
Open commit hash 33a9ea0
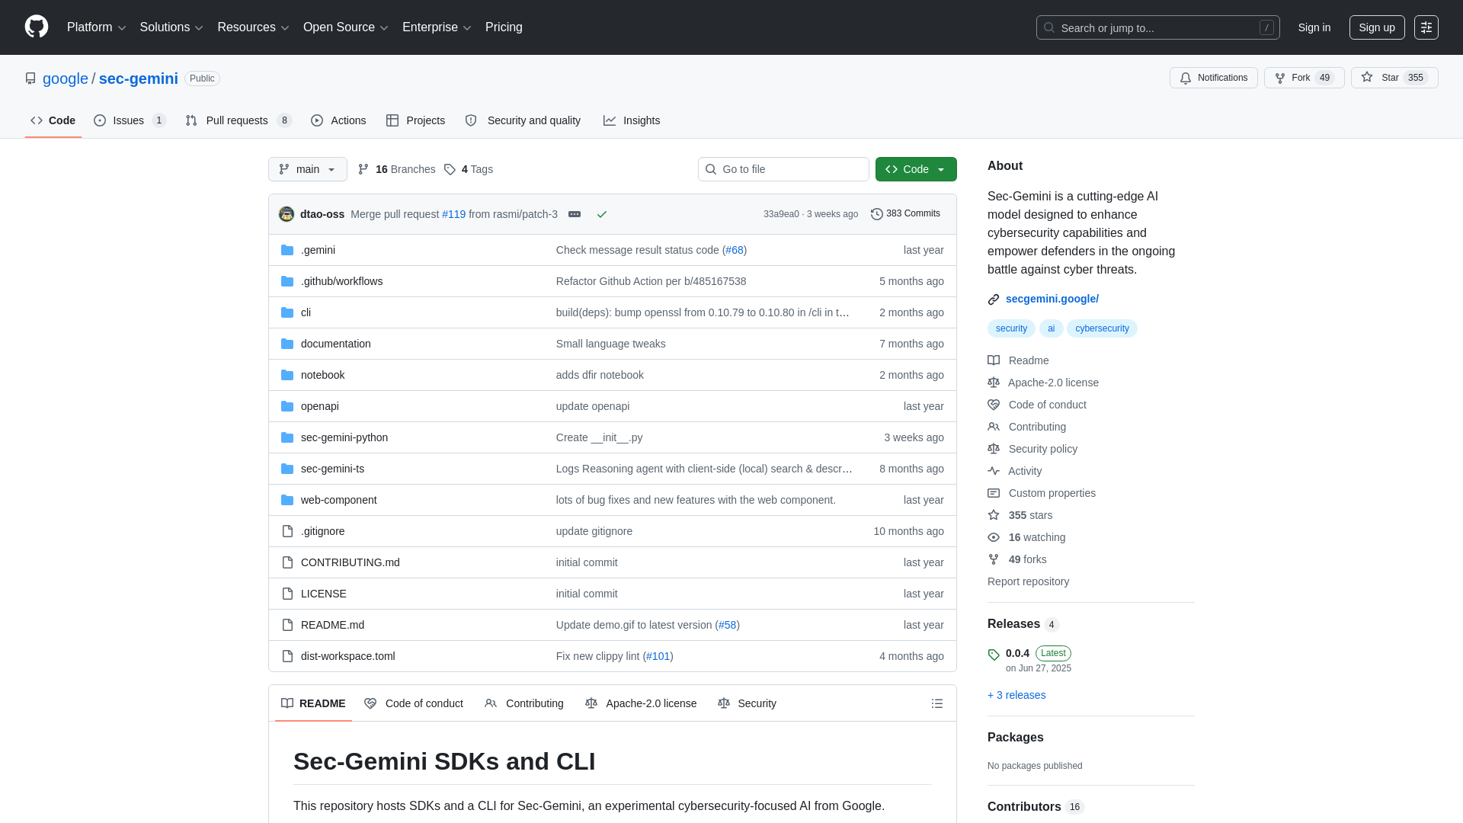point(781,214)
